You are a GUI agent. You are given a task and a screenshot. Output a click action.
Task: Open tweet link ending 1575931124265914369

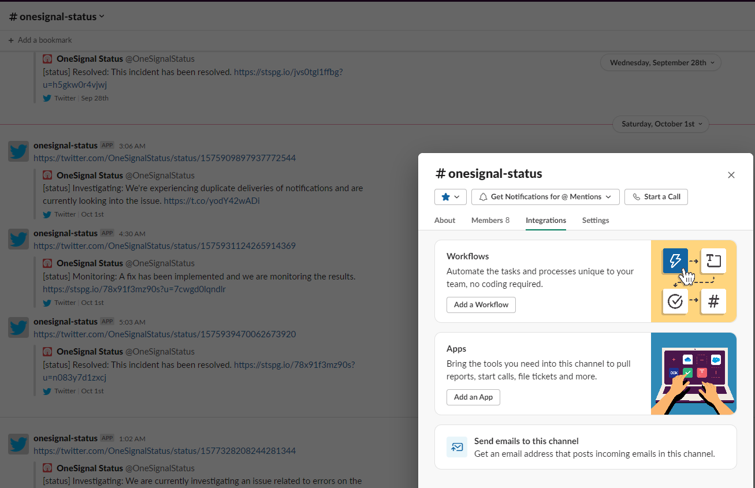[x=165, y=245]
